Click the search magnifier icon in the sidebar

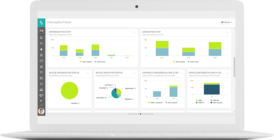tap(41, 43)
